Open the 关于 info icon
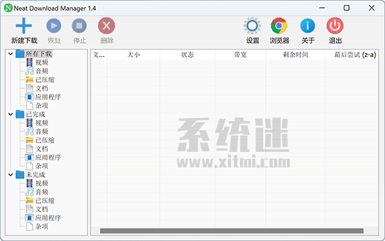This screenshot has width=385, height=241. click(307, 26)
